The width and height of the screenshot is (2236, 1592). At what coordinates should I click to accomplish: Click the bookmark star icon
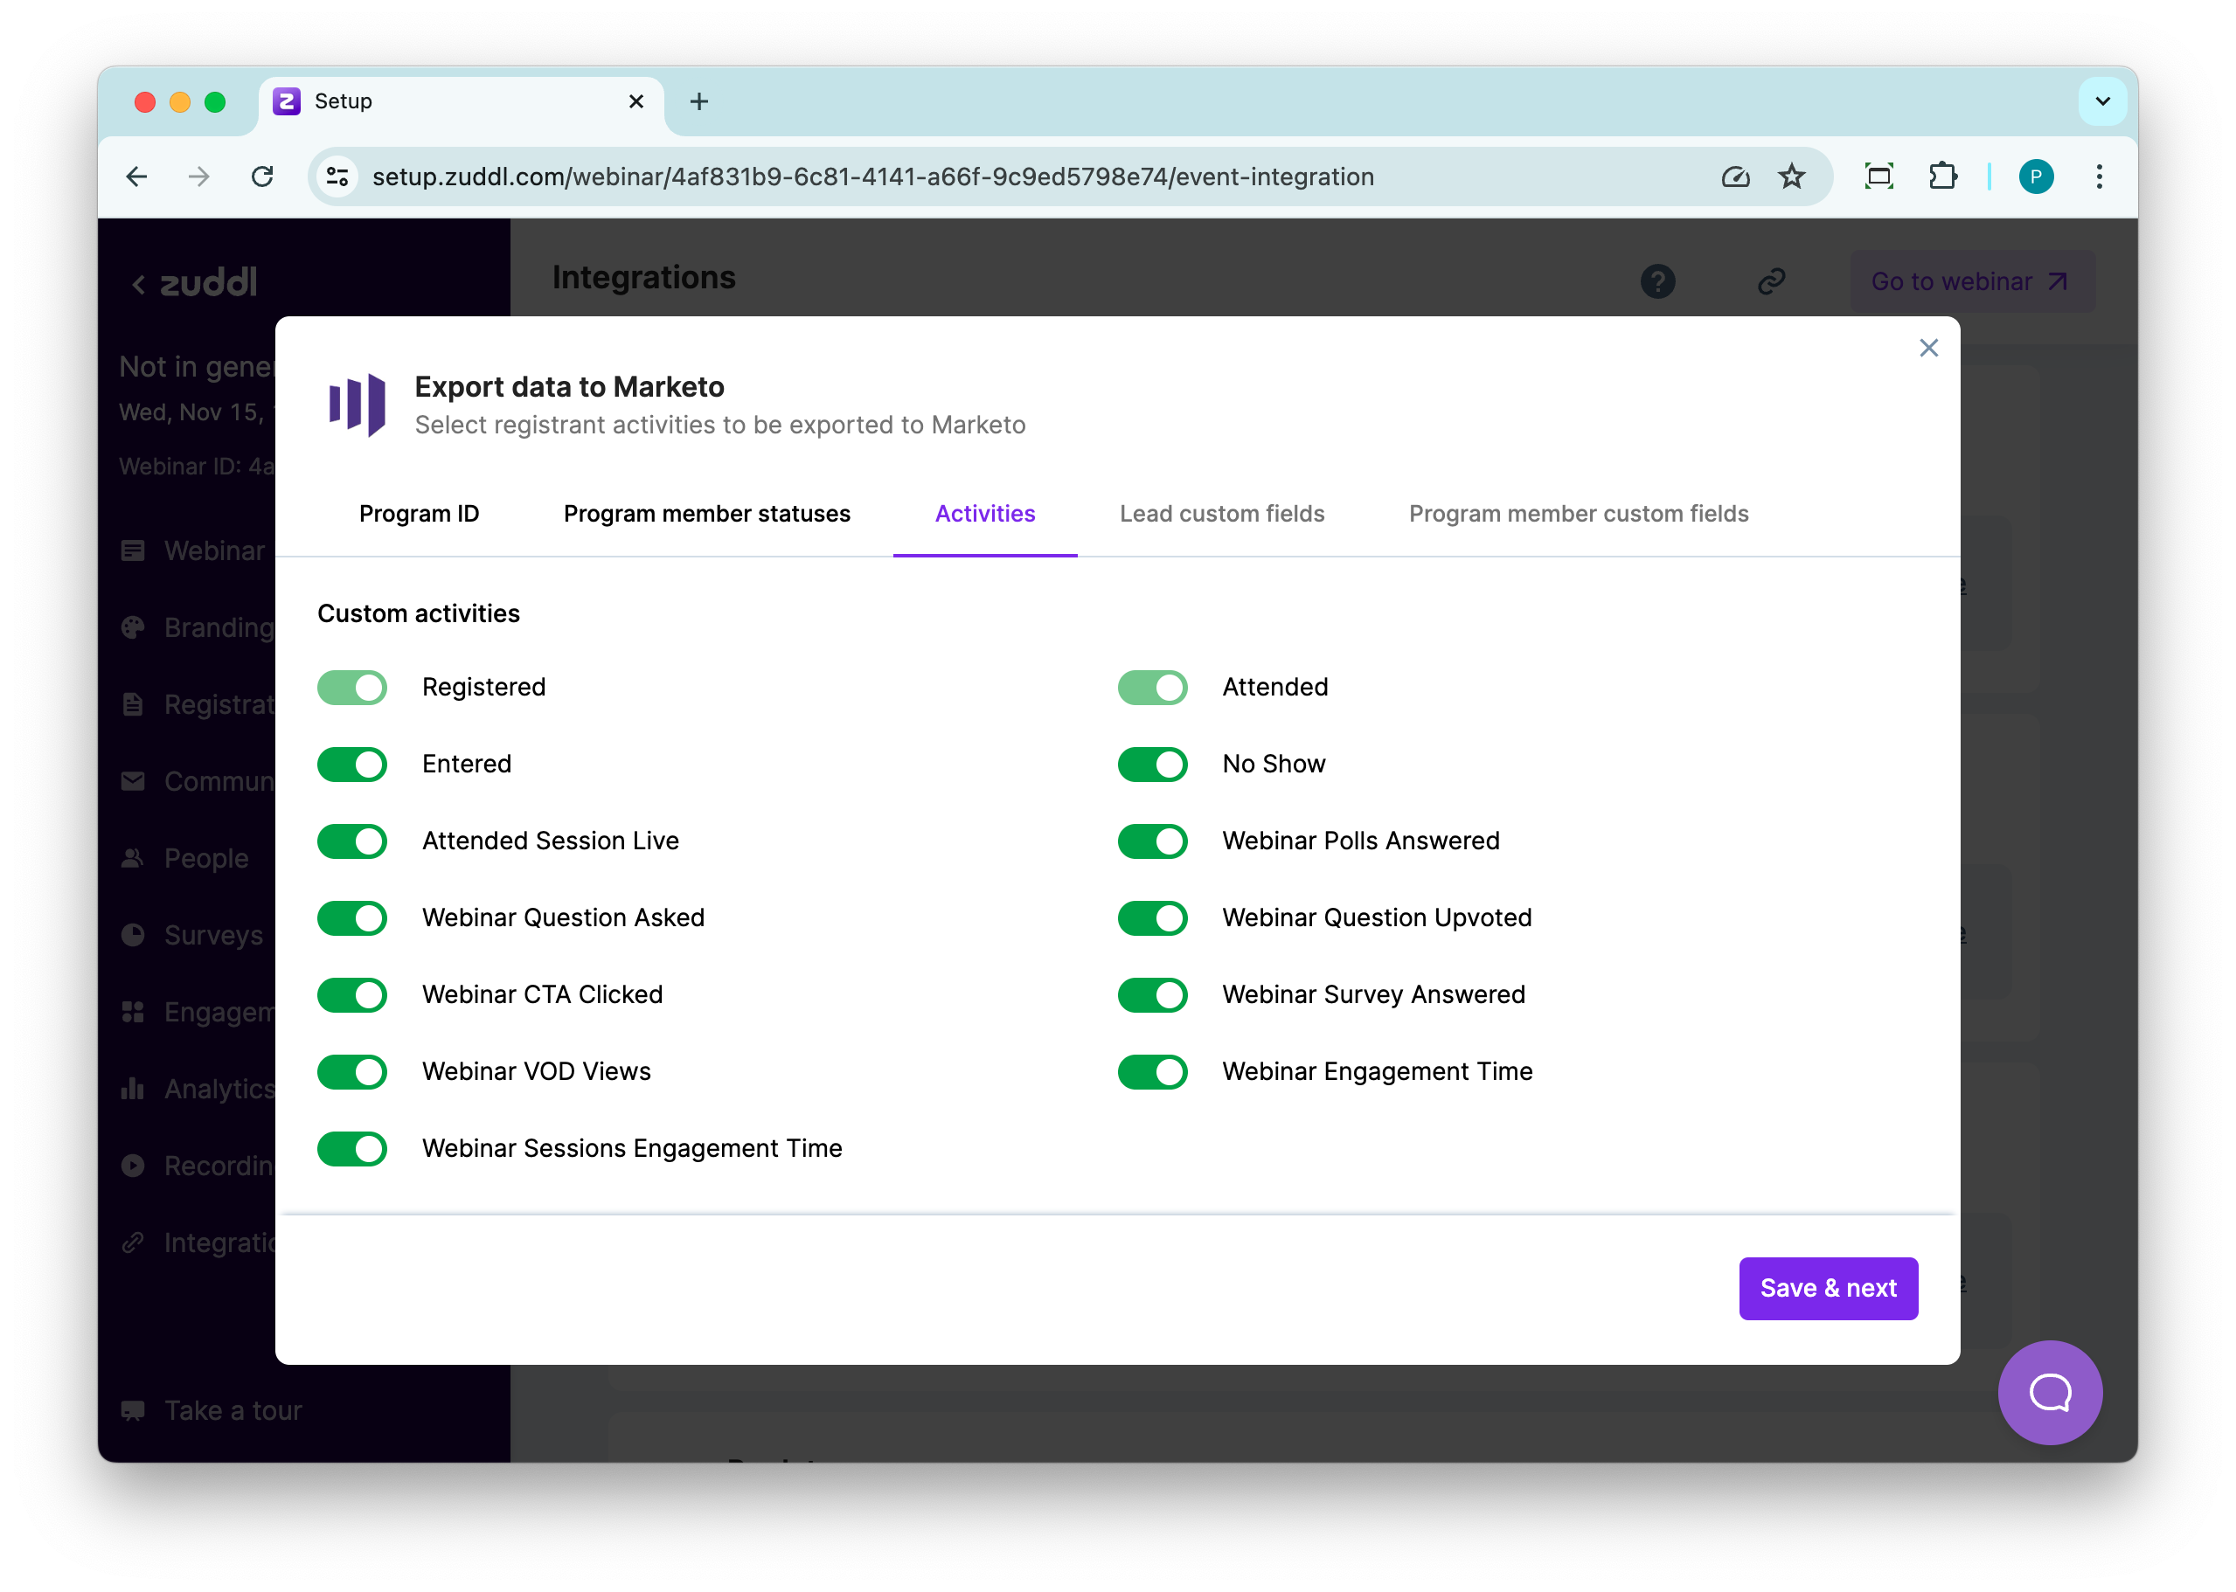coord(1791,177)
